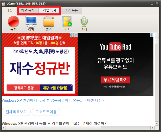
Task: Click the 소리 microphone icon
Action: coord(84,23)
